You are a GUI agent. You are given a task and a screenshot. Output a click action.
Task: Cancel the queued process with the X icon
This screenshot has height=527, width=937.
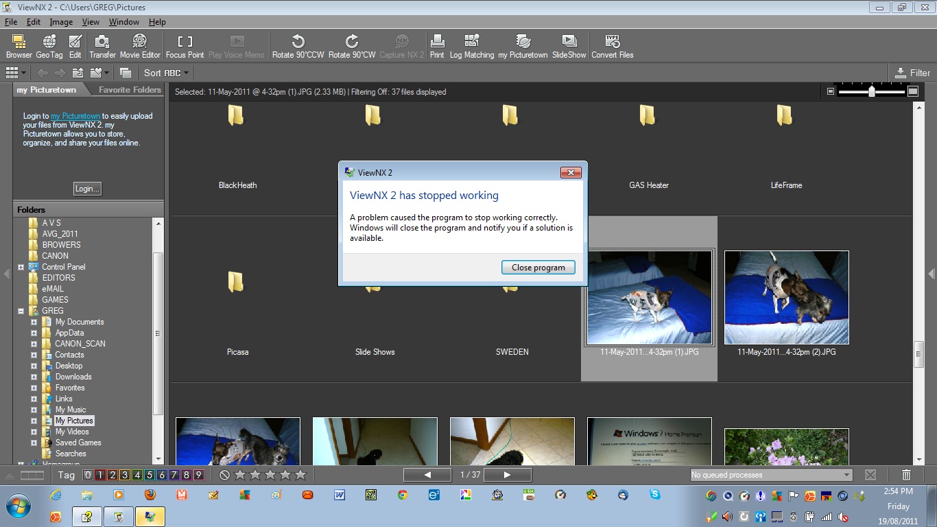point(870,475)
